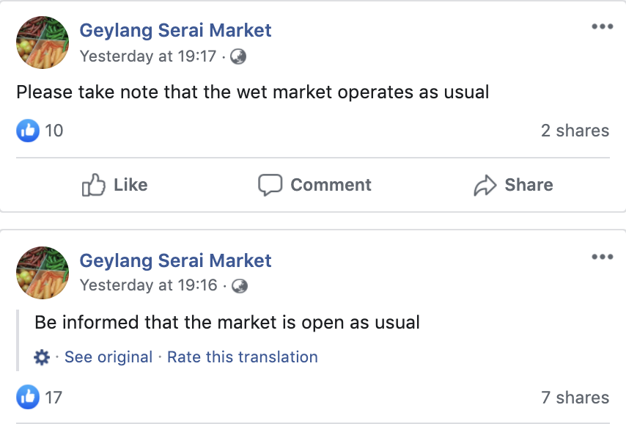626x424 pixels.
Task: Open first post's timestamp Yesterday at 19:17
Action: [x=148, y=56]
